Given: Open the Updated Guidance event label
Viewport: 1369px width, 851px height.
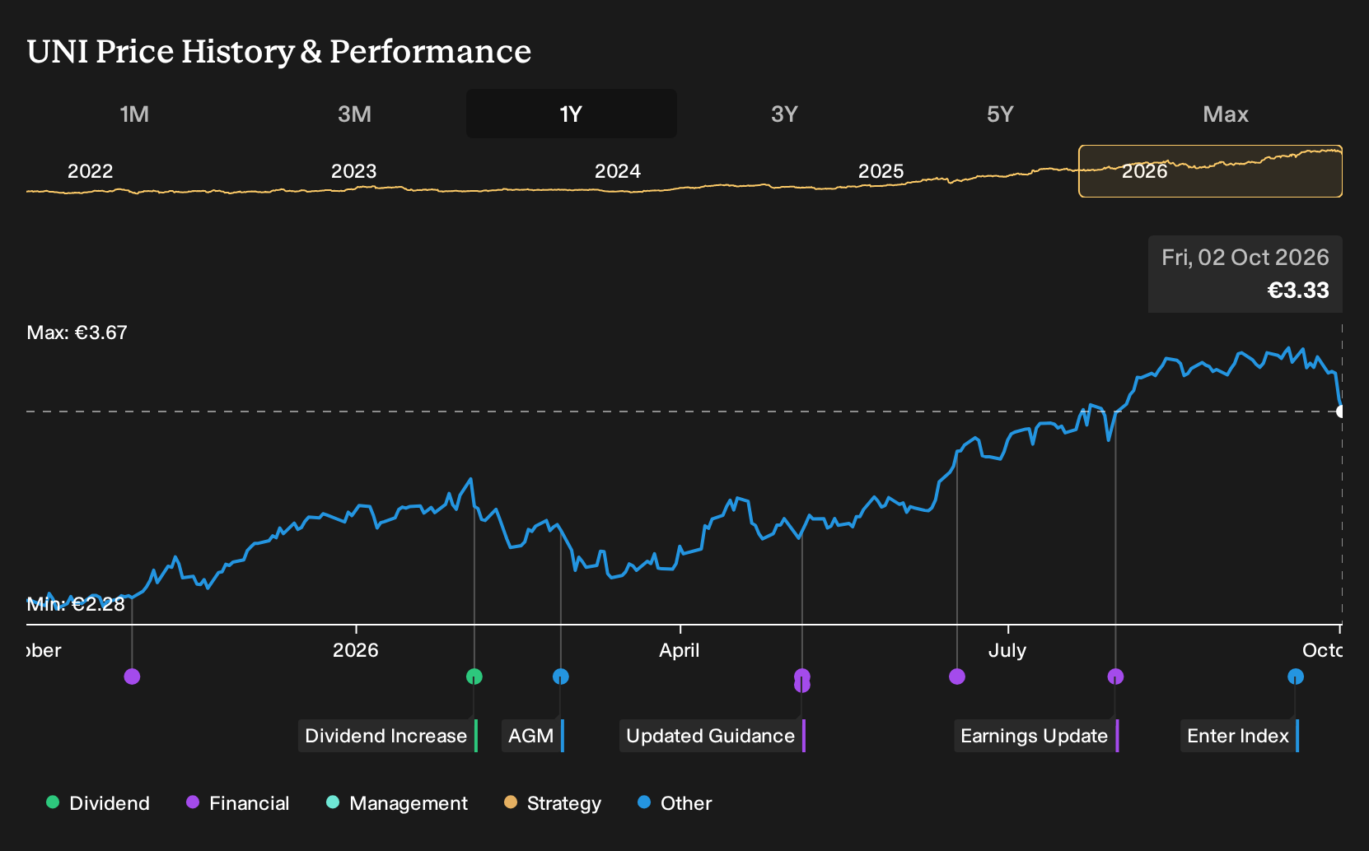Looking at the screenshot, I should pos(713,736).
